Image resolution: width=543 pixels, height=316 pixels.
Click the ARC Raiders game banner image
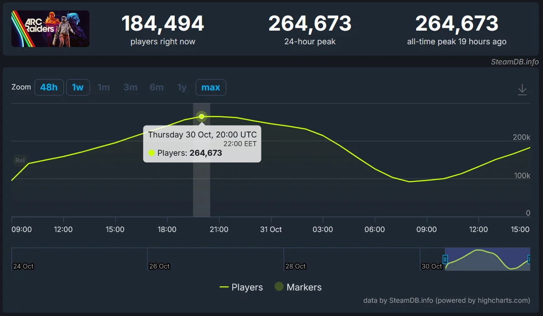point(50,28)
